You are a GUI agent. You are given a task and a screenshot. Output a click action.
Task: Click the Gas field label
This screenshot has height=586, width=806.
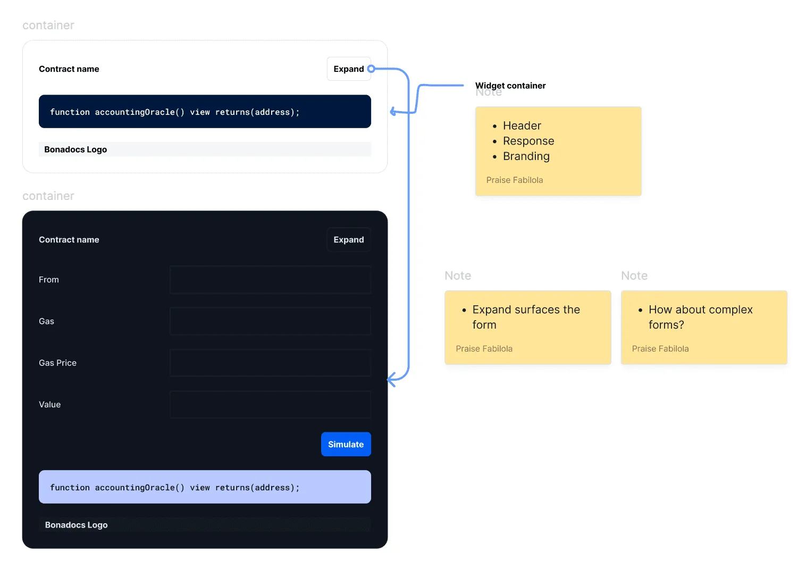[46, 321]
